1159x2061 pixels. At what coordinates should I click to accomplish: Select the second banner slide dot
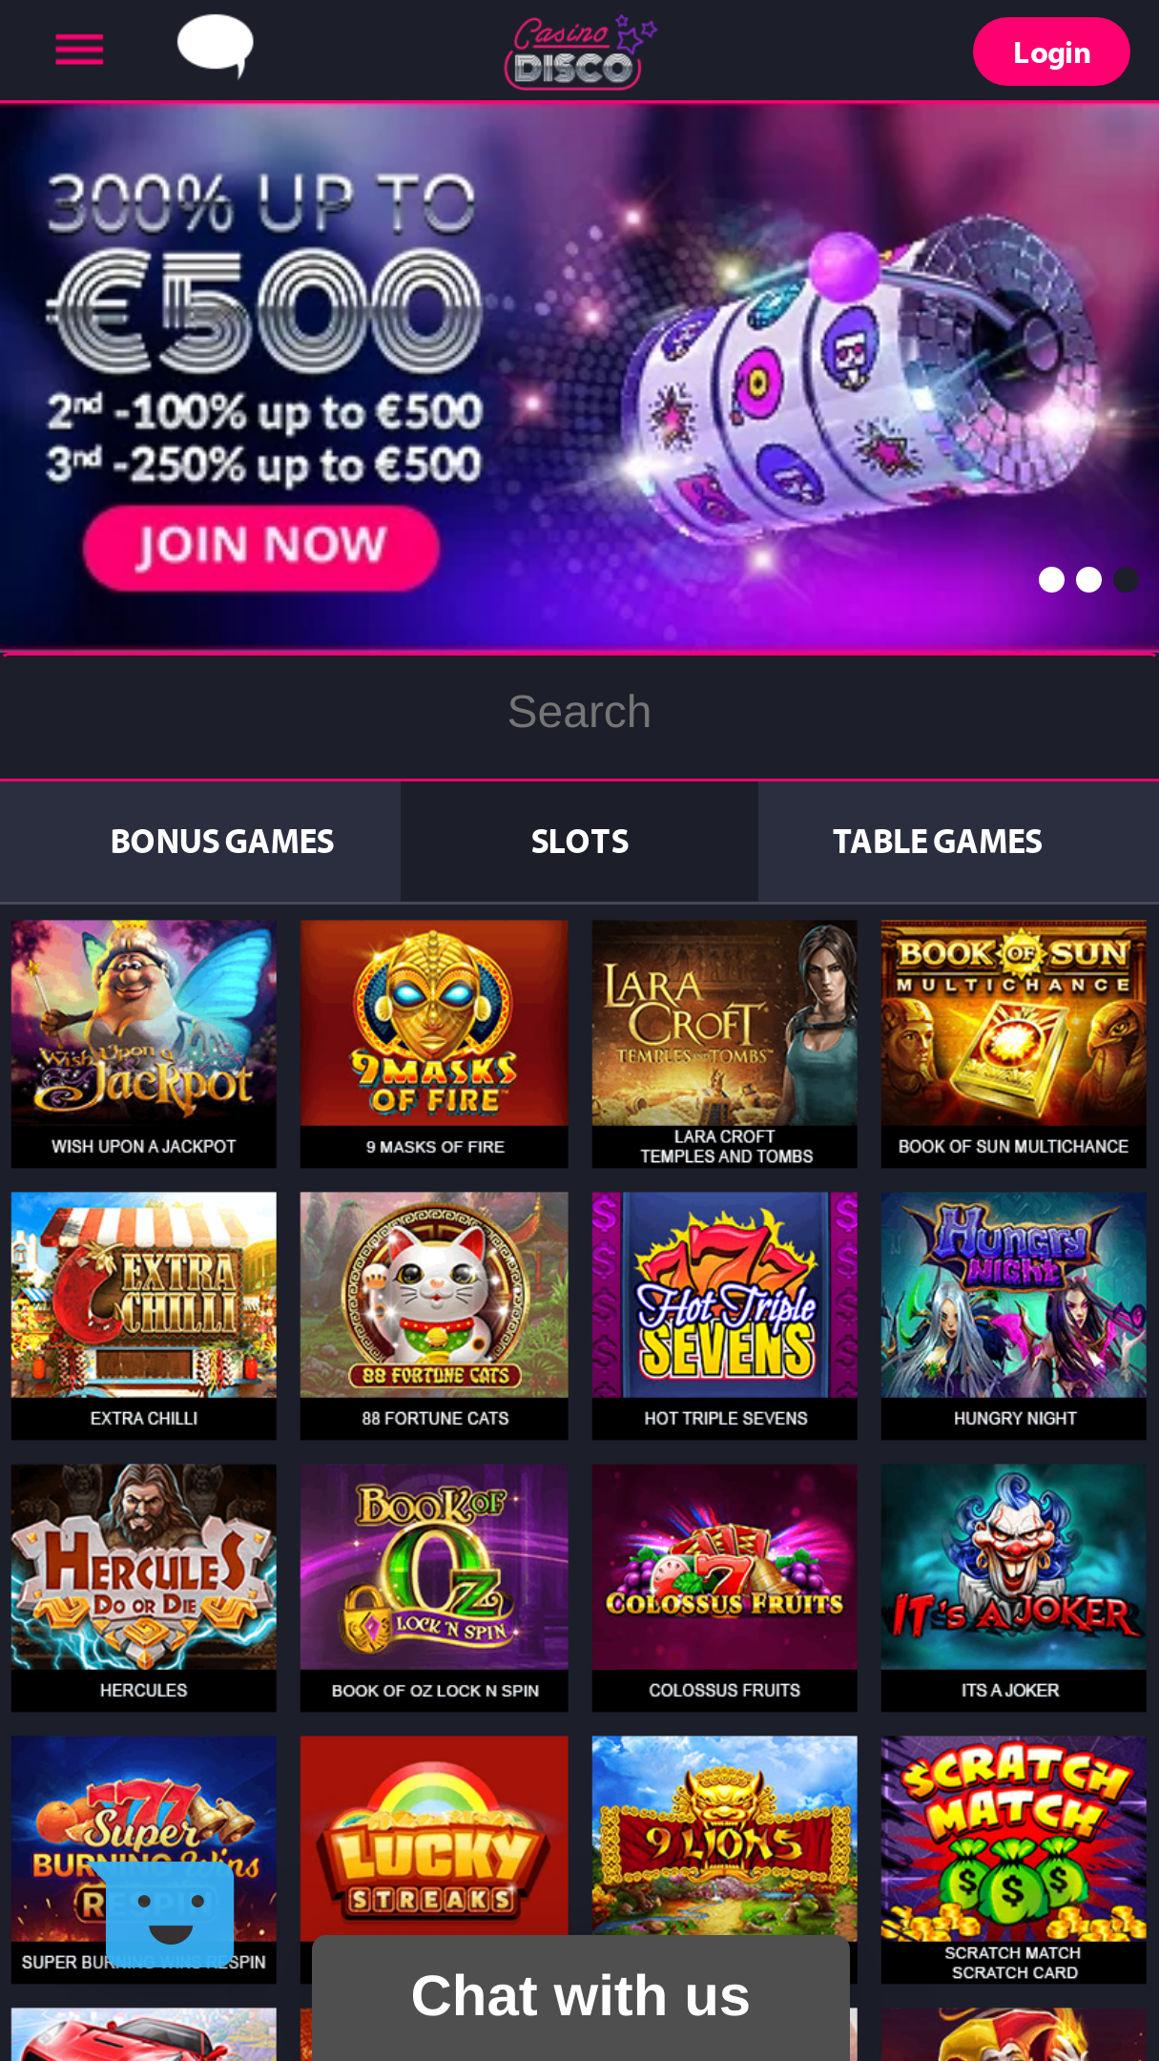[1088, 580]
